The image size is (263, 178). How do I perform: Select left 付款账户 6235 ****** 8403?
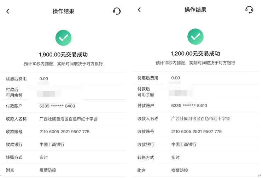[57, 106]
